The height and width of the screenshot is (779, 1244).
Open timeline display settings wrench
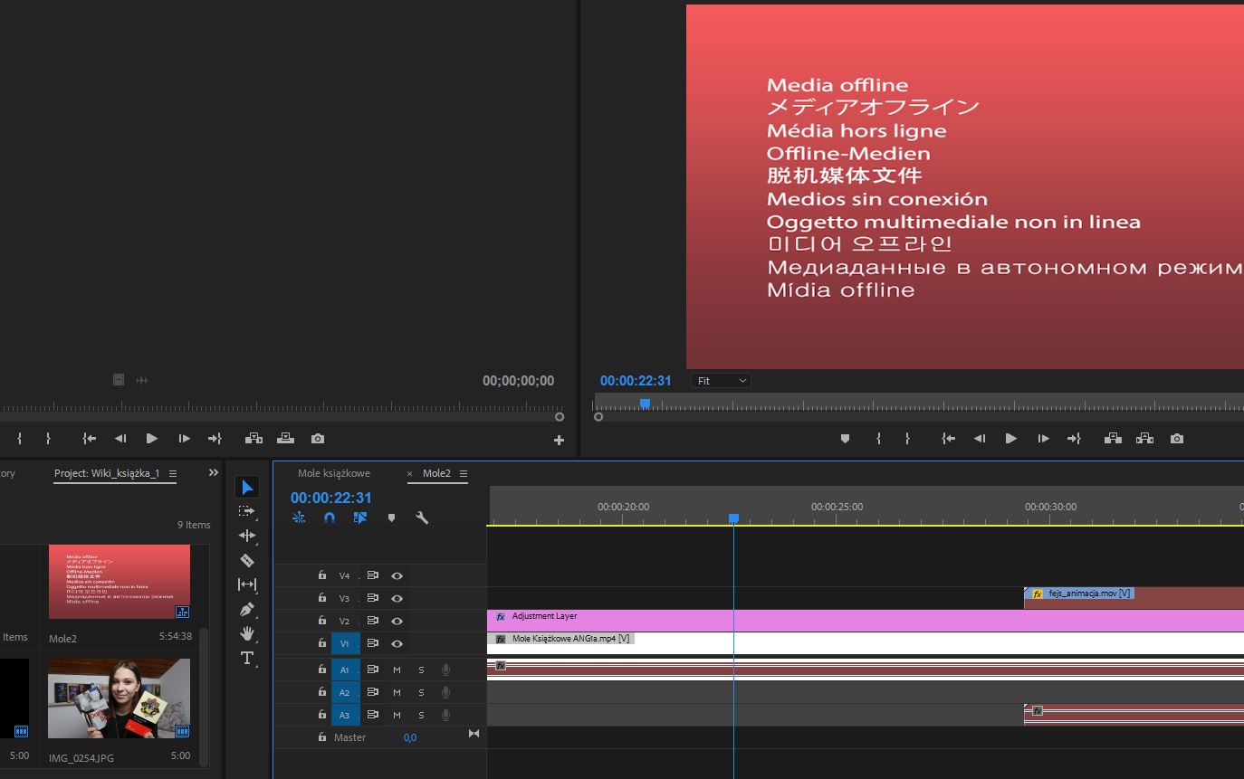422,518
